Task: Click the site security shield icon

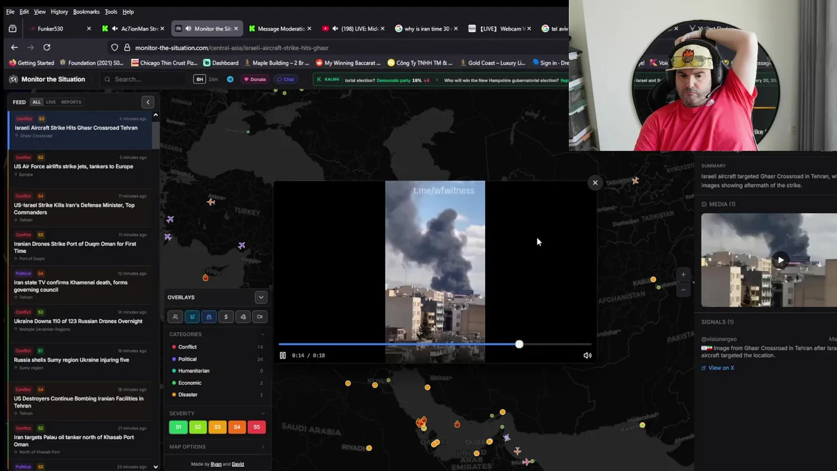Action: coord(114,47)
